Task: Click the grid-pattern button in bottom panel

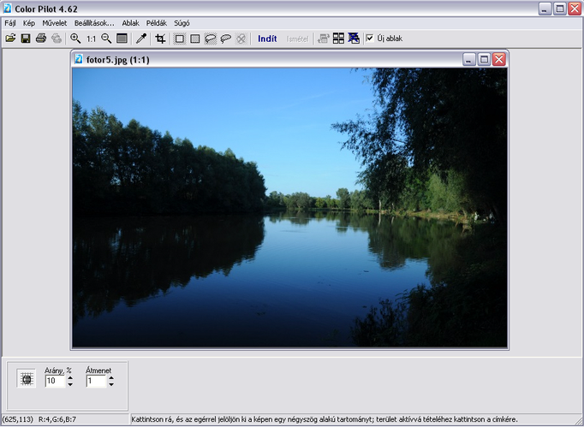Action: (x=27, y=378)
